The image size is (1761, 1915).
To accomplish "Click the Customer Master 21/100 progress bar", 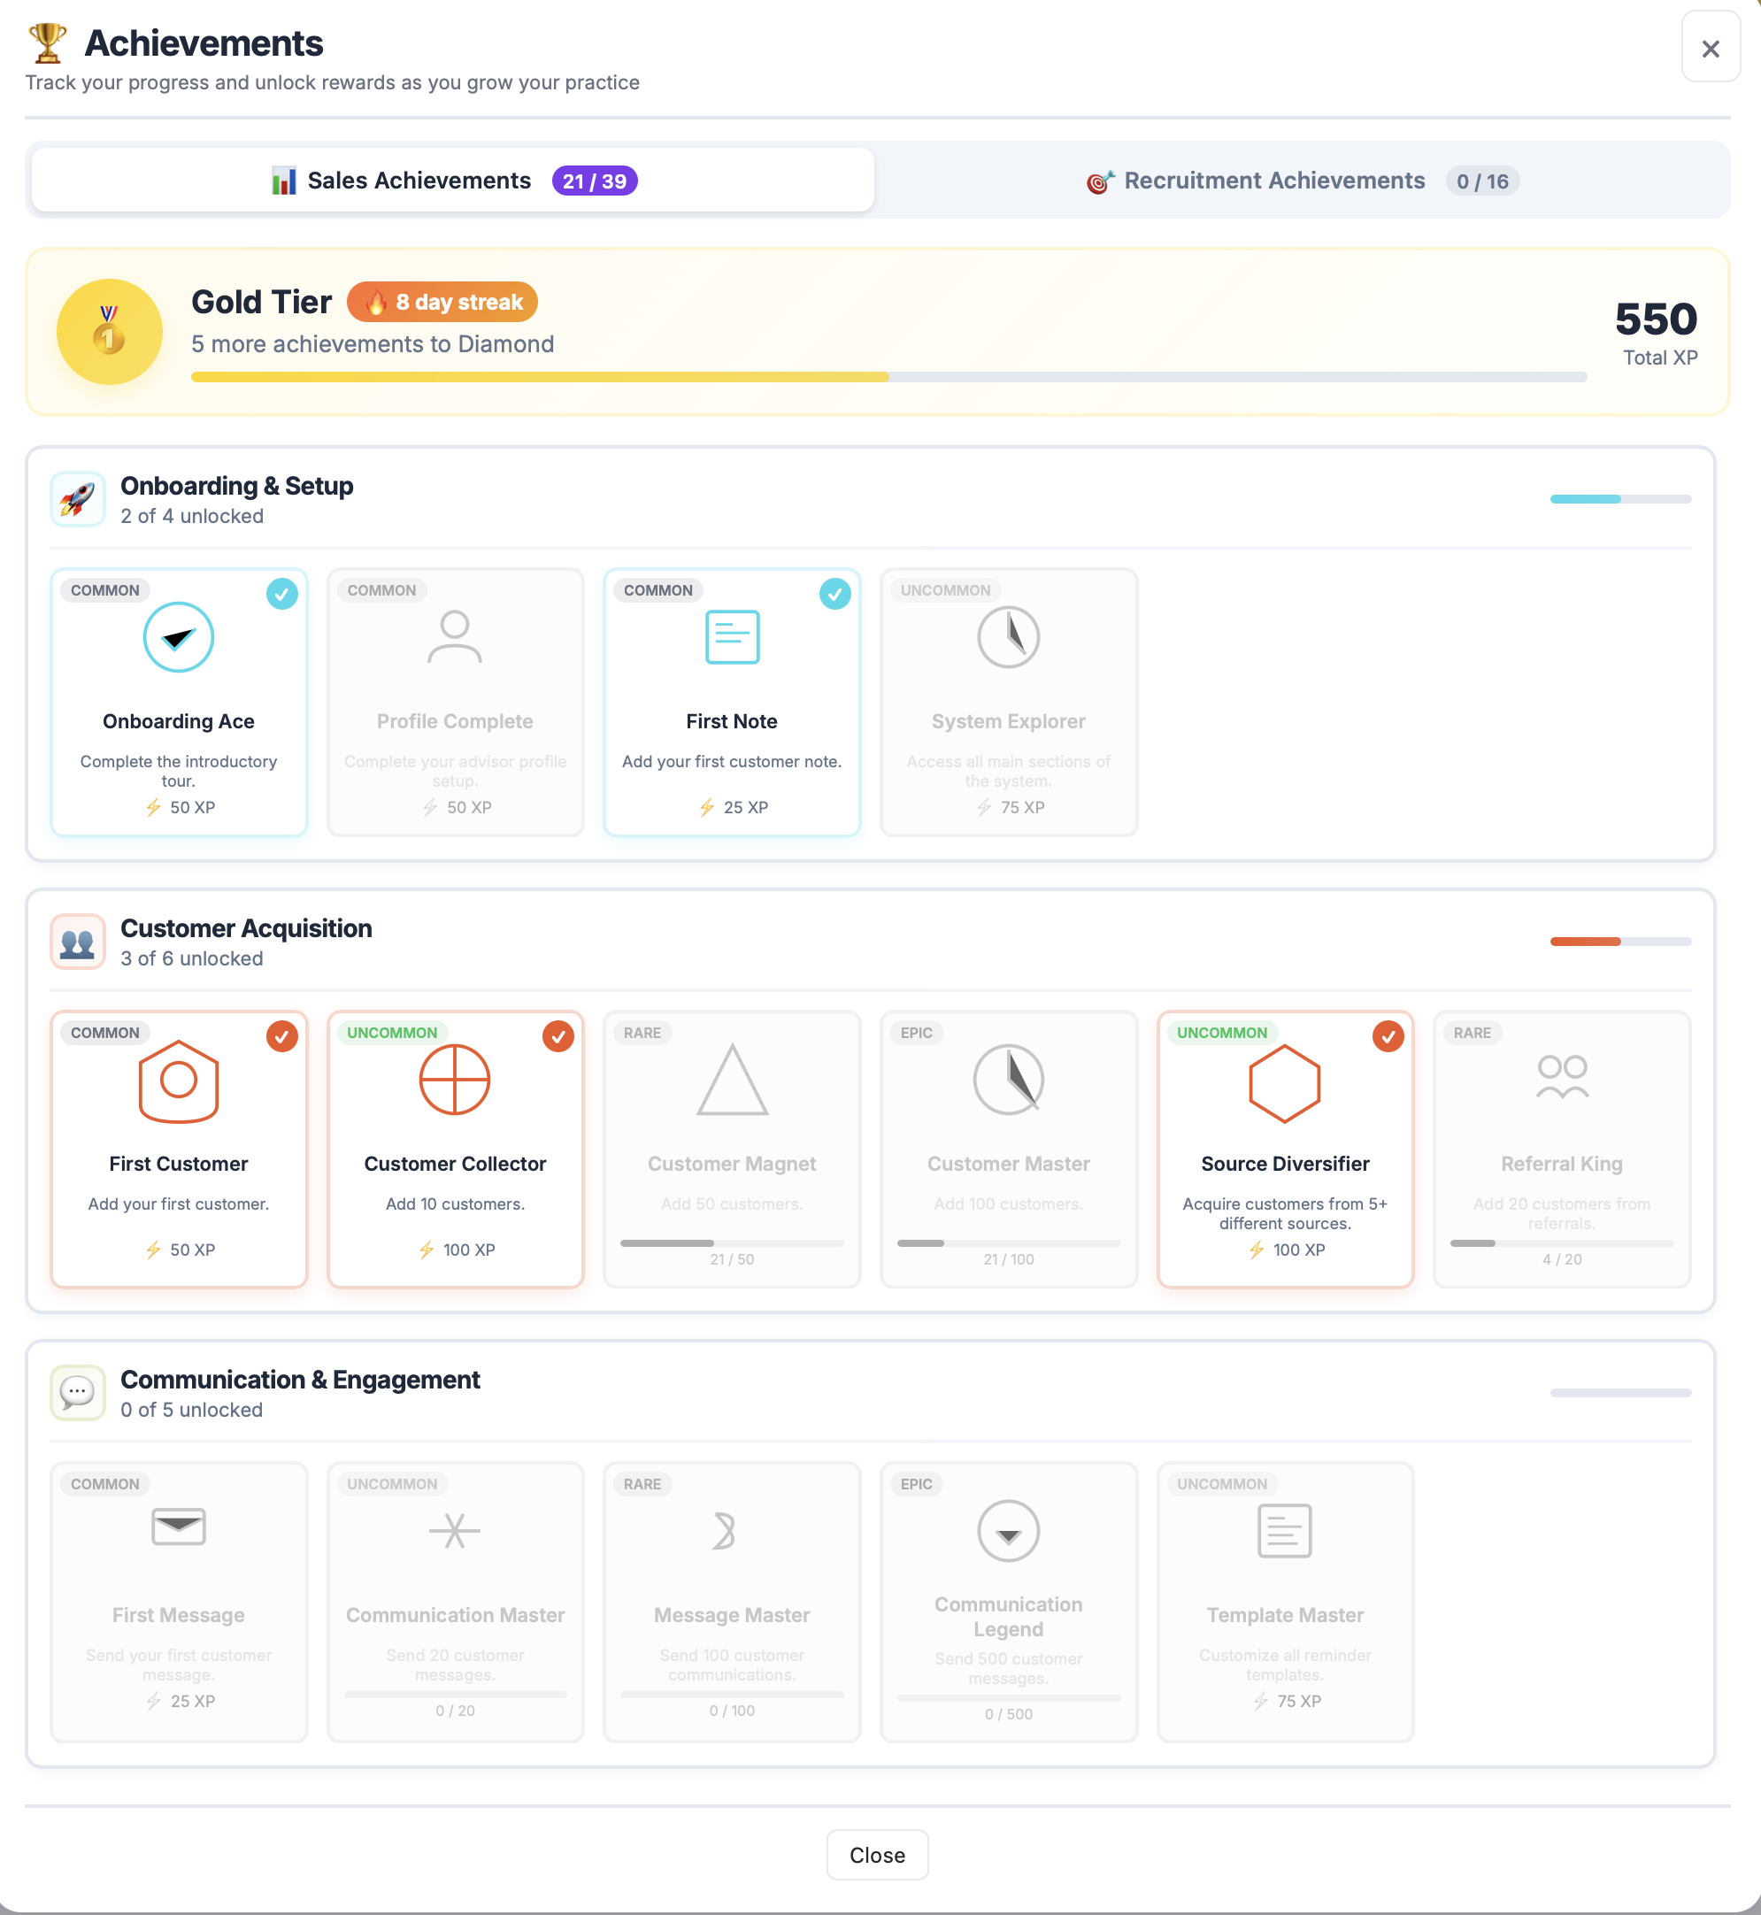I will [1008, 1243].
